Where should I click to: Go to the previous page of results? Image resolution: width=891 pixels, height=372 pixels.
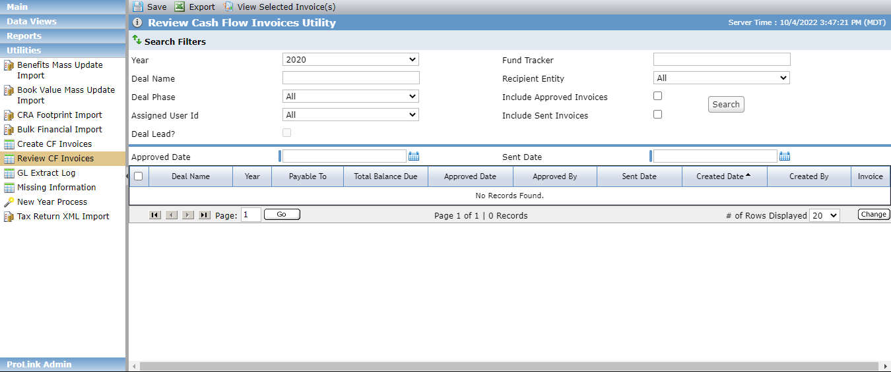(x=172, y=215)
